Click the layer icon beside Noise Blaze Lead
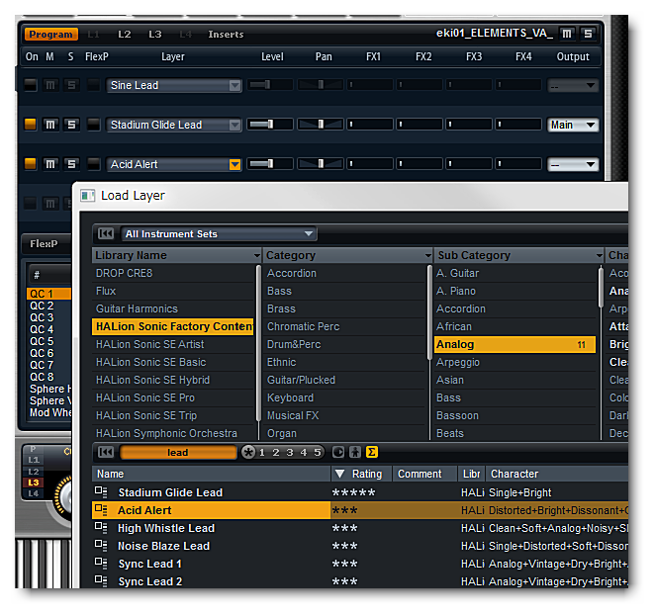655x615 pixels. [x=101, y=546]
